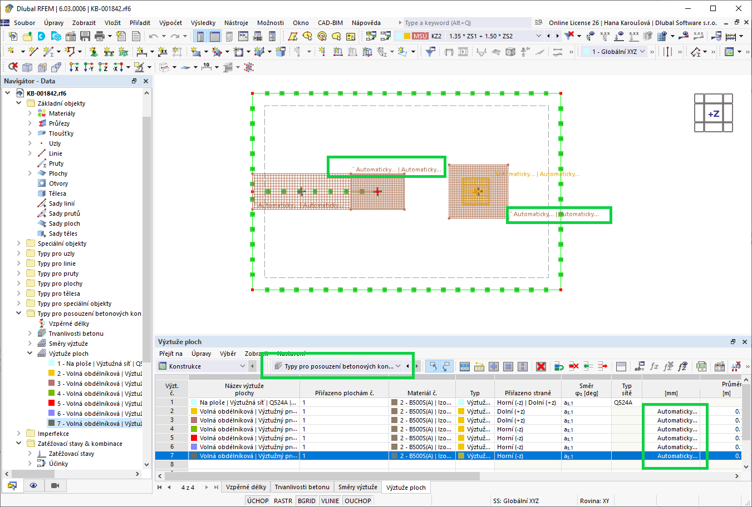Toggle the OUCHOP object snap option

click(358, 501)
